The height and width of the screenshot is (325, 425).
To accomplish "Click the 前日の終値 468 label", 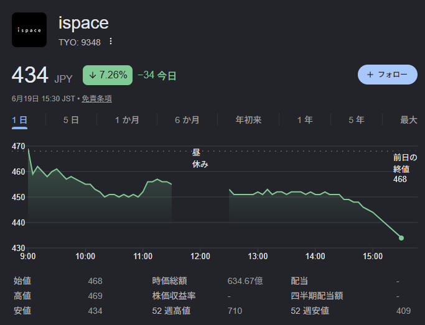I will click(x=405, y=168).
